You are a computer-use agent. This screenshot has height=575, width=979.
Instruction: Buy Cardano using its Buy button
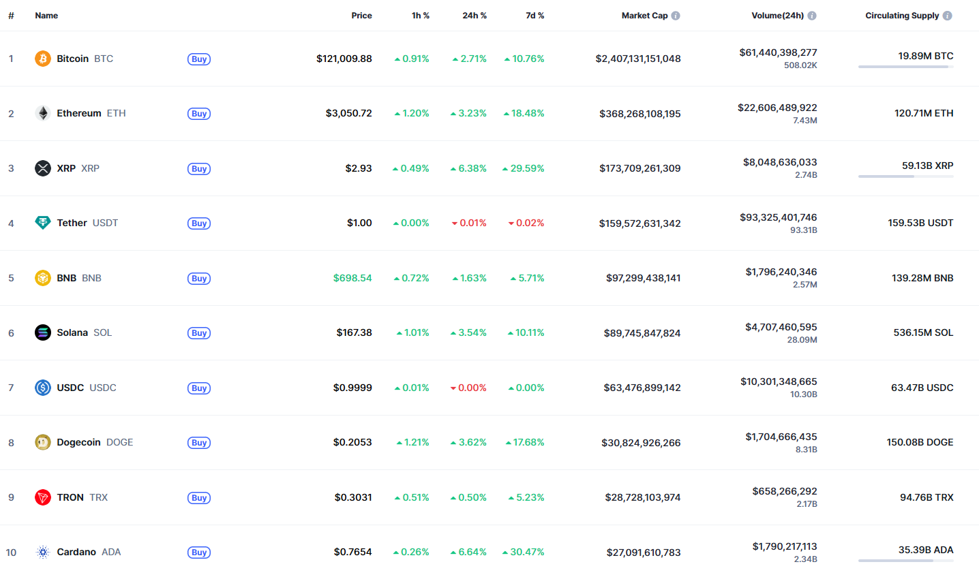click(x=199, y=553)
